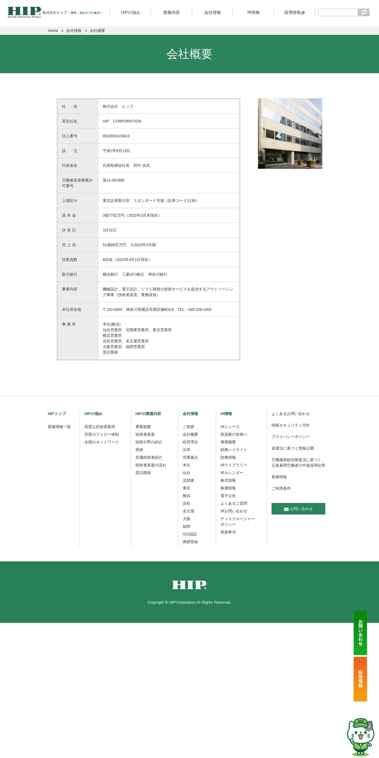Open 投資家の皆様へ link
This screenshot has height=758, width=379.
[234, 434]
